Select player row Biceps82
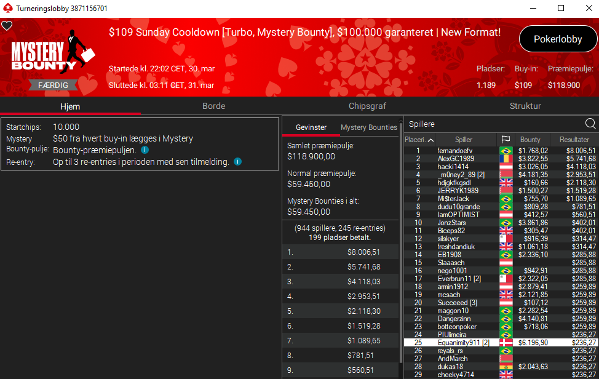The height and width of the screenshot is (379, 599). [501, 231]
